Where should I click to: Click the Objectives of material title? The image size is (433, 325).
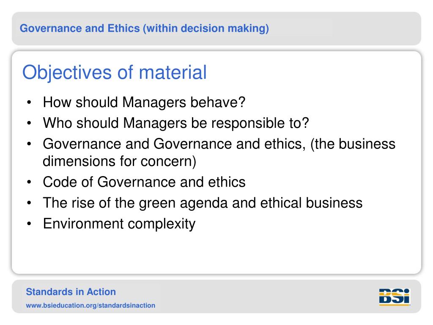pyautogui.click(x=114, y=72)
